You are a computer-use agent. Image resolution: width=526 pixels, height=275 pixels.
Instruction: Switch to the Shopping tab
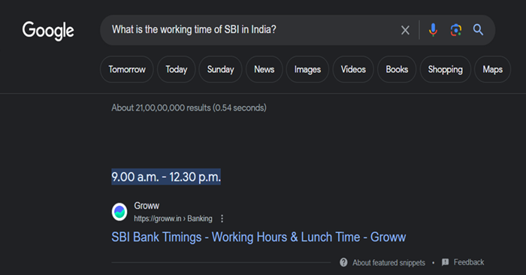click(445, 69)
